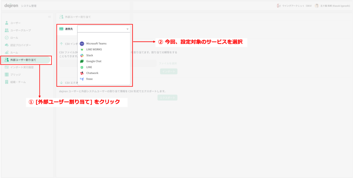Viewport: 353px width, 178px height.
Task: Choose Google Chat from the list
Action: pyautogui.click(x=103, y=61)
